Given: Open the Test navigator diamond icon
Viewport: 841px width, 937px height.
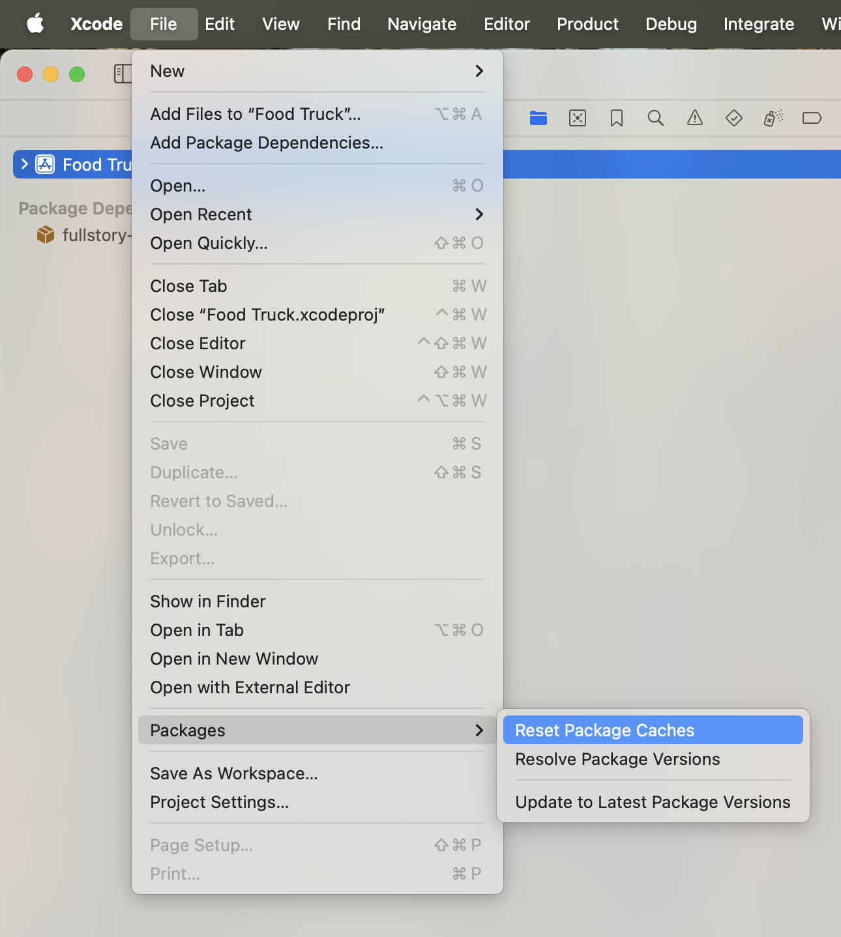Looking at the screenshot, I should click(x=734, y=118).
